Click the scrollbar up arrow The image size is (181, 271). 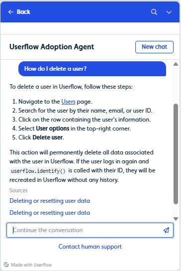point(176,64)
